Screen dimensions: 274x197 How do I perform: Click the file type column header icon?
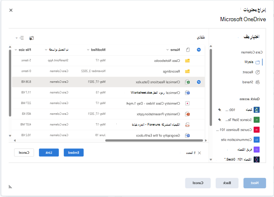pos(188,50)
